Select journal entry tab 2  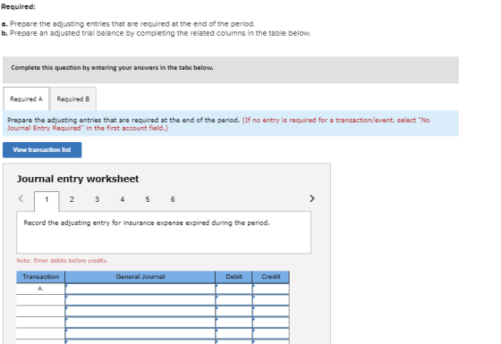coord(72,199)
